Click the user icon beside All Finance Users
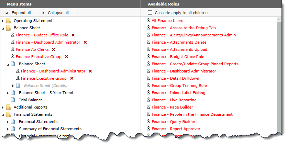The width and height of the screenshot is (287, 147). coord(148,21)
